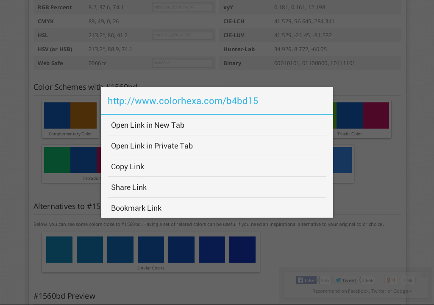Click the Facebook Like button

click(x=306, y=280)
